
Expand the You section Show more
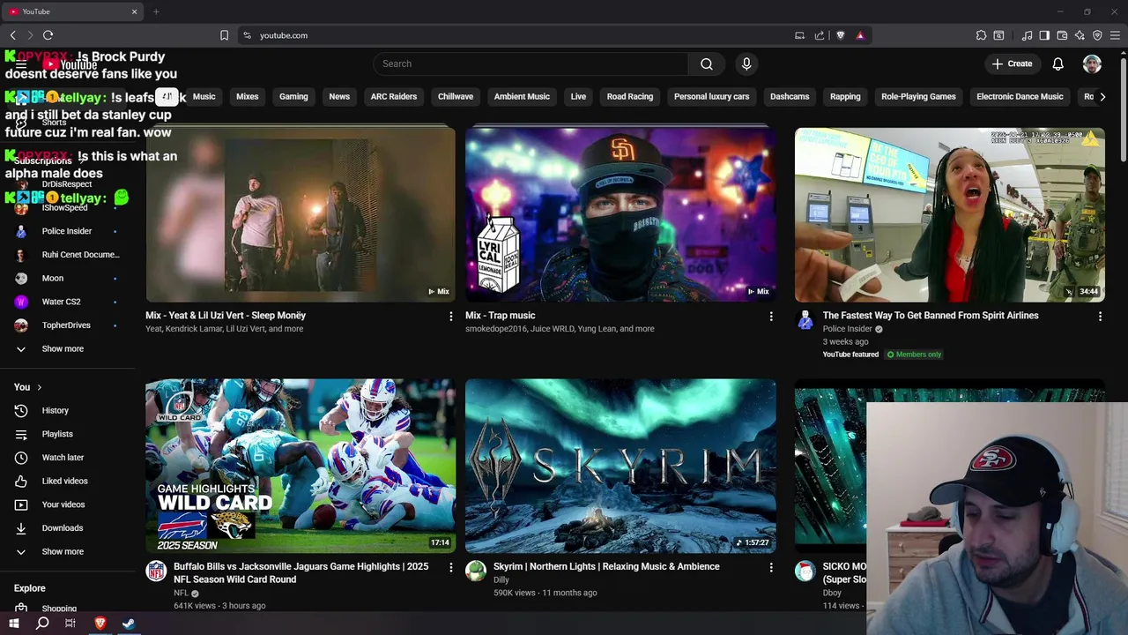click(62, 551)
